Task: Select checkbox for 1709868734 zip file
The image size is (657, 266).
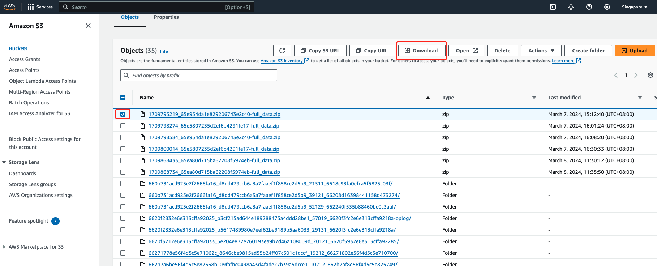Action: [123, 172]
